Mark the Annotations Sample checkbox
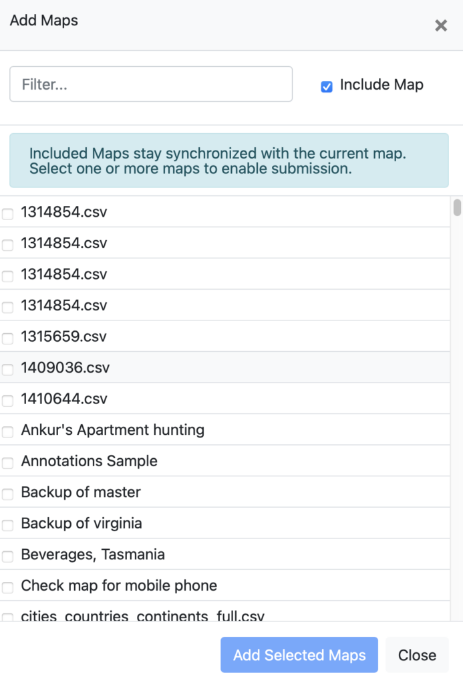Image resolution: width=463 pixels, height=685 pixels. coord(7,463)
